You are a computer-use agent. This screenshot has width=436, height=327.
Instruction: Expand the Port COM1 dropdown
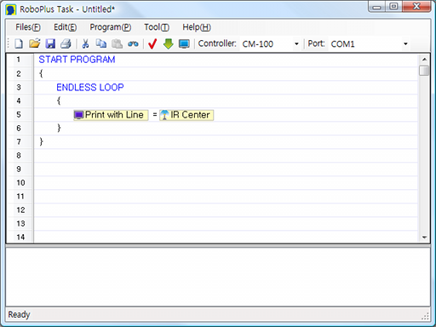click(x=405, y=44)
